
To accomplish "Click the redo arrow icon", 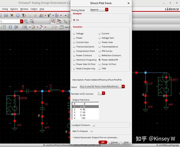I will [35, 15].
